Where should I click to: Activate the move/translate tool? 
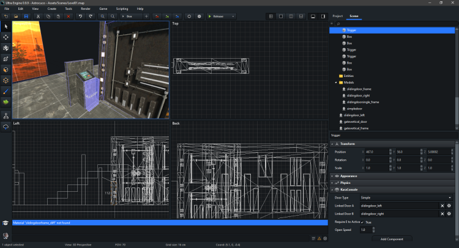(x=6, y=37)
